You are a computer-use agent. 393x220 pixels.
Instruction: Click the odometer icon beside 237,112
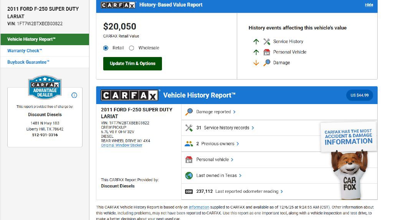pyautogui.click(x=189, y=191)
